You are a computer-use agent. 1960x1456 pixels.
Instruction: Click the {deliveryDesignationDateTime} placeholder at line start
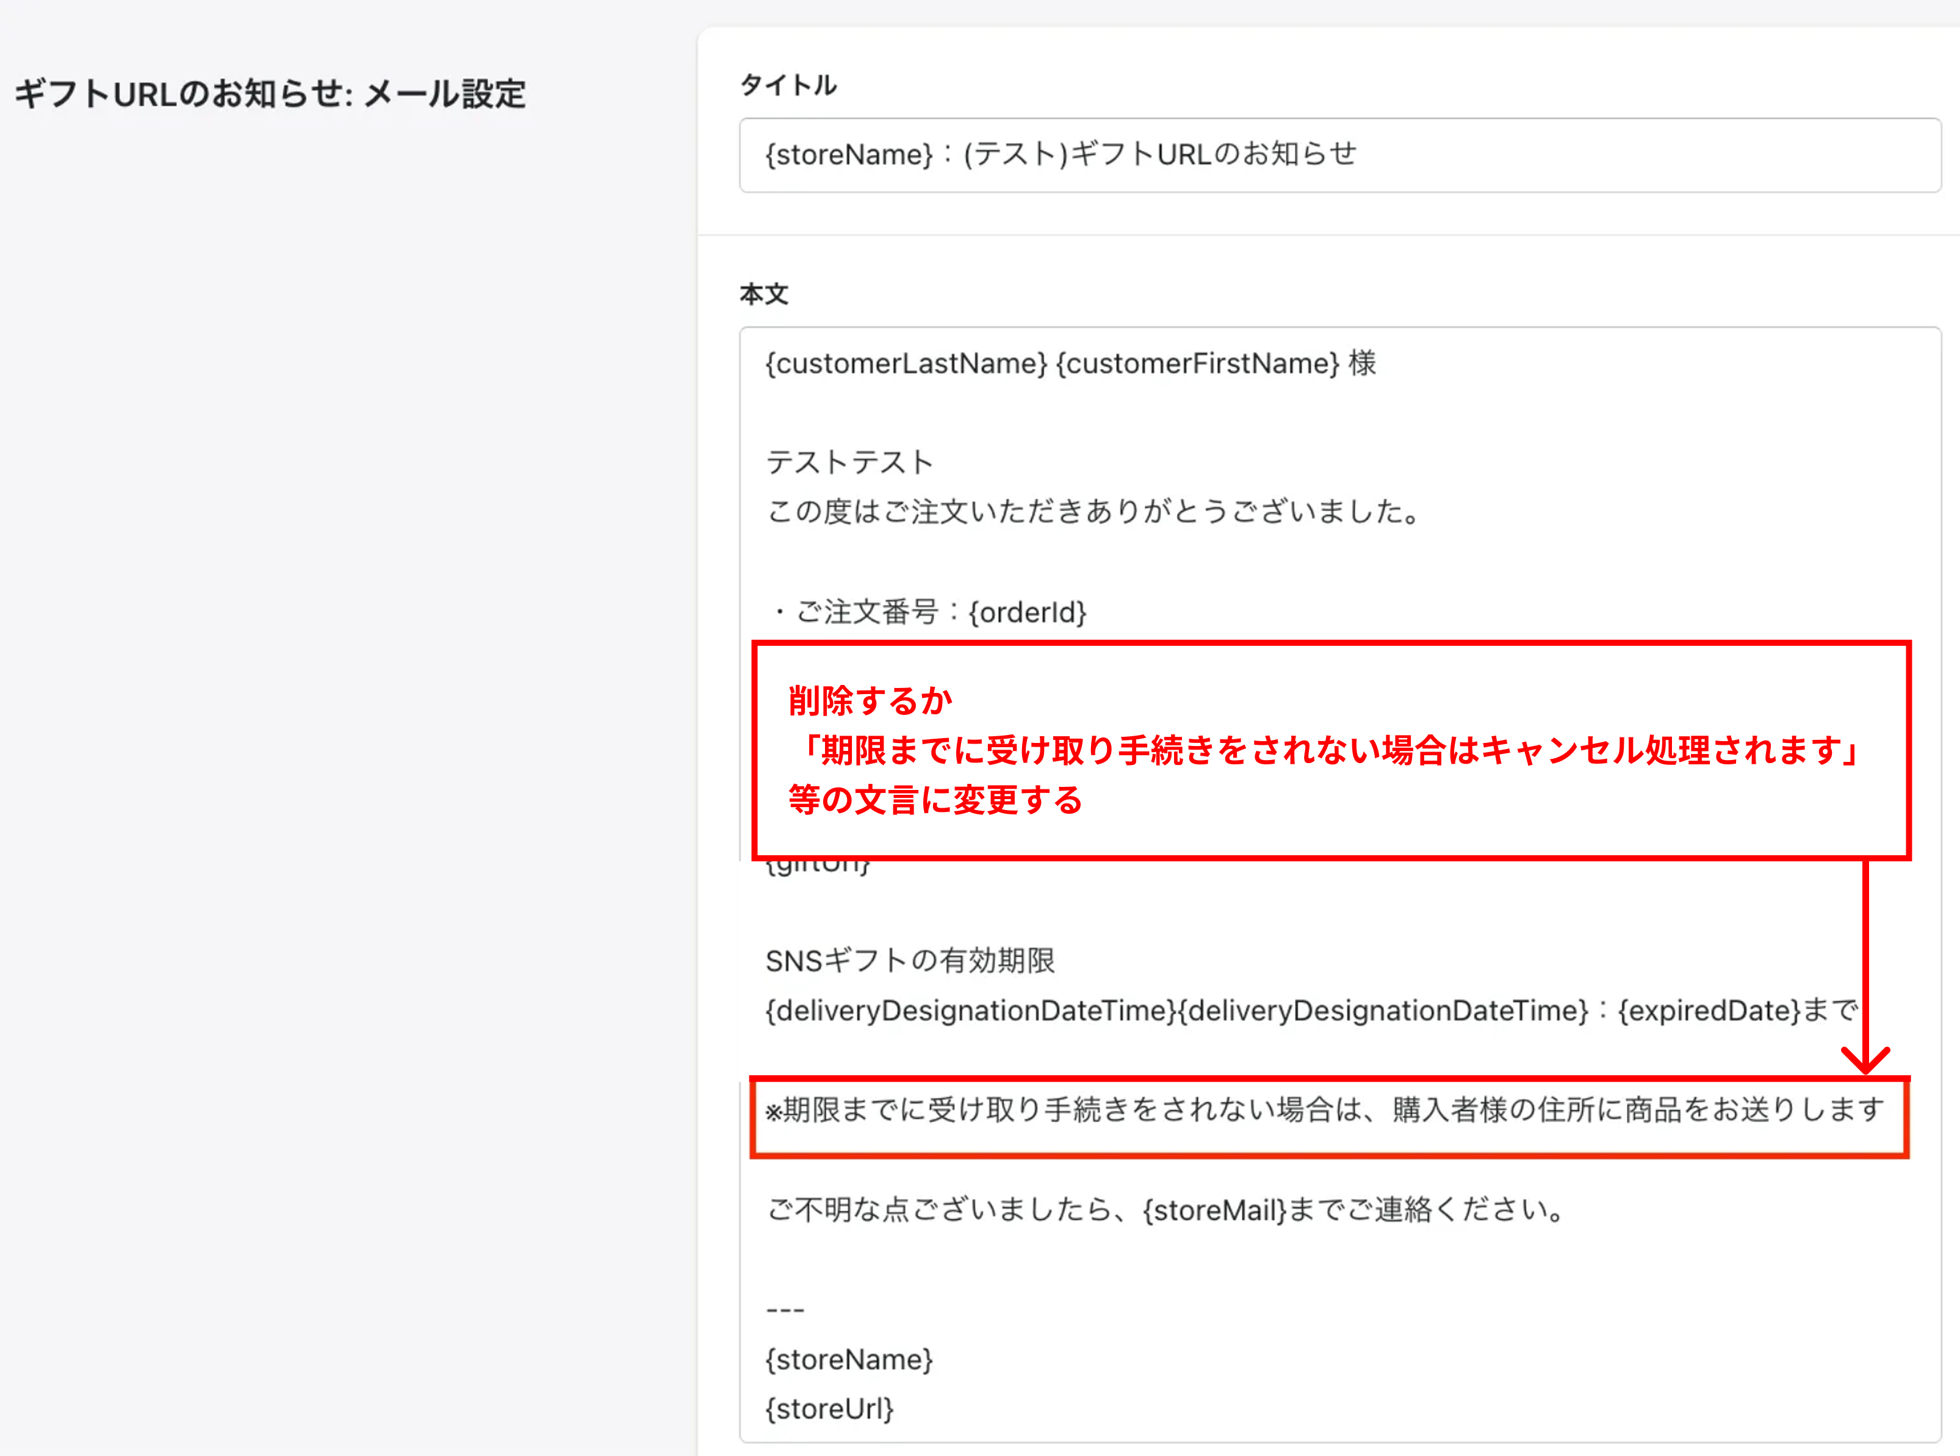(969, 1010)
